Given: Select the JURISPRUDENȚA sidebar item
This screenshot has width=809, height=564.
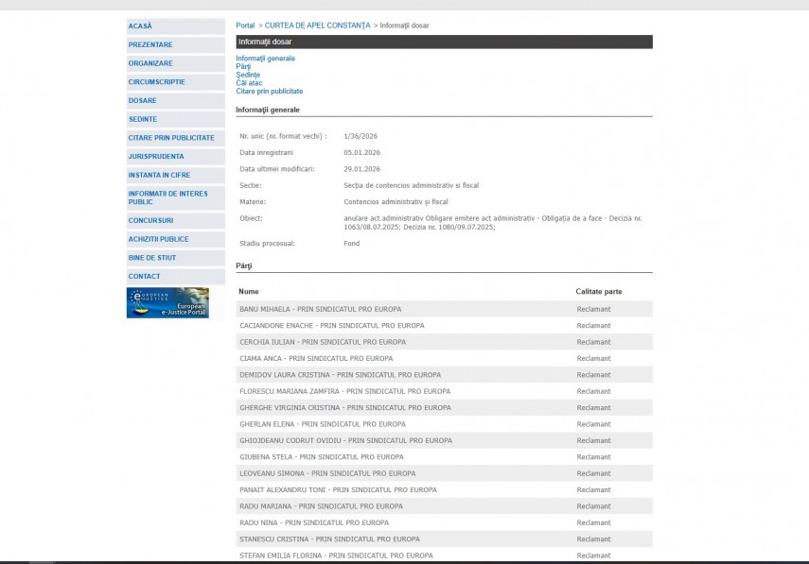Looking at the screenshot, I should point(156,156).
